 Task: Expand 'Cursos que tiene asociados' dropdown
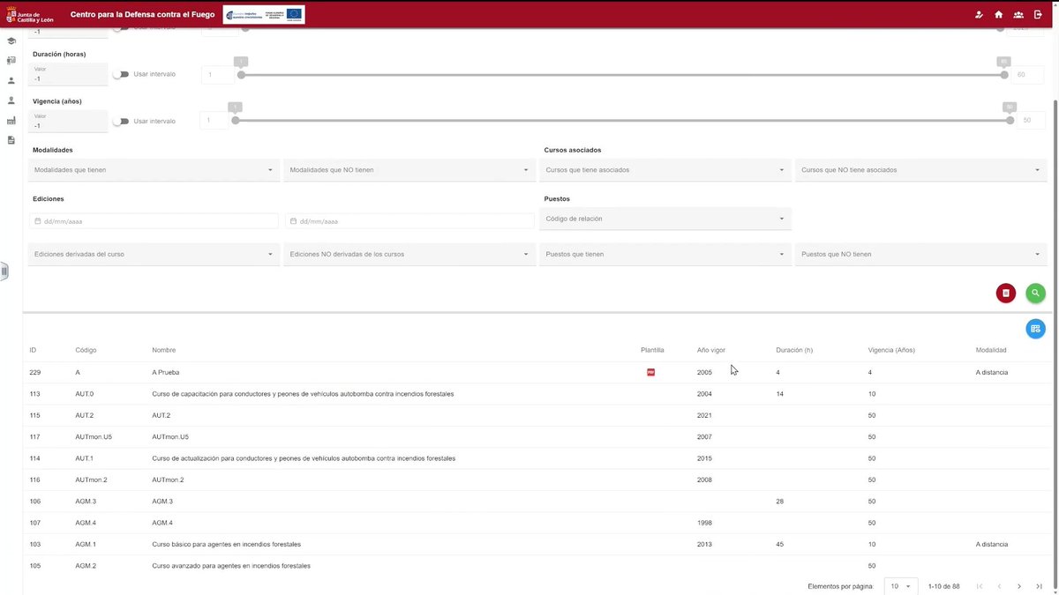[665, 170]
